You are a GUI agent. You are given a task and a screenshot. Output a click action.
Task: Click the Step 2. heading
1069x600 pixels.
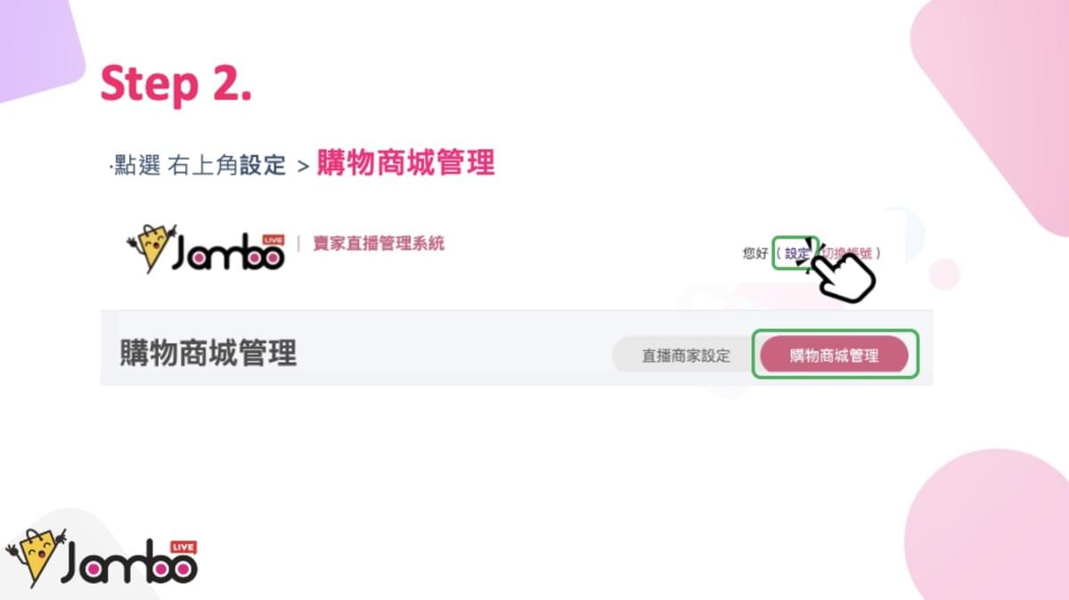pyautogui.click(x=175, y=84)
